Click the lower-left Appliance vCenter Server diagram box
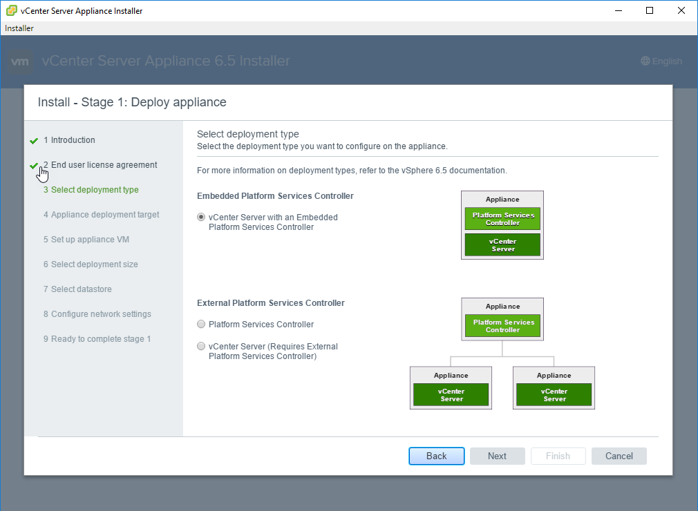The image size is (698, 511). click(451, 395)
